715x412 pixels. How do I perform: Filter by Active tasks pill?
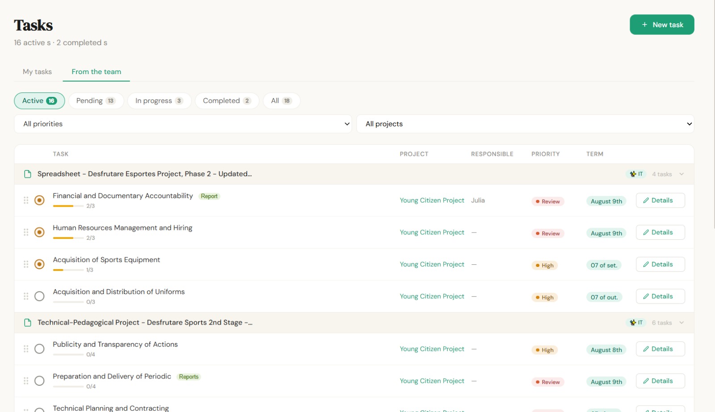pyautogui.click(x=39, y=101)
